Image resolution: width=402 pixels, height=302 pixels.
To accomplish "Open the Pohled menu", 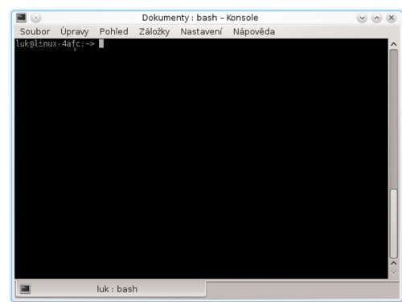I will point(114,31).
